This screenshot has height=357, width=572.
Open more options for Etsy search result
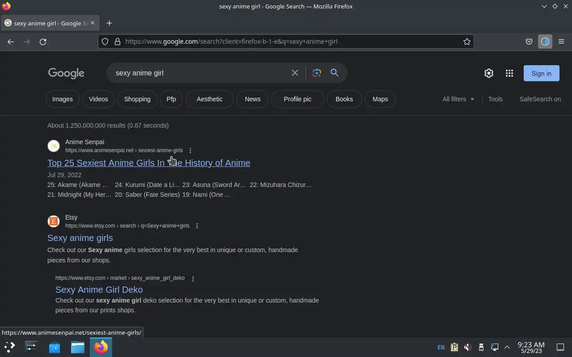coord(197,226)
